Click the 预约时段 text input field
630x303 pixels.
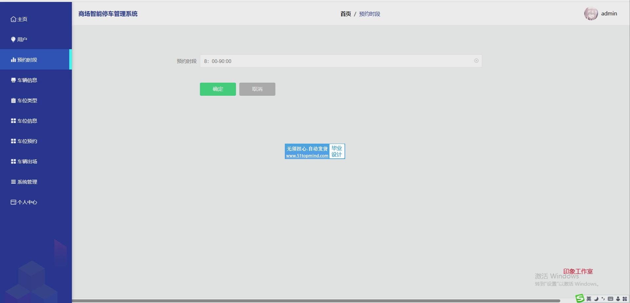click(x=335, y=61)
